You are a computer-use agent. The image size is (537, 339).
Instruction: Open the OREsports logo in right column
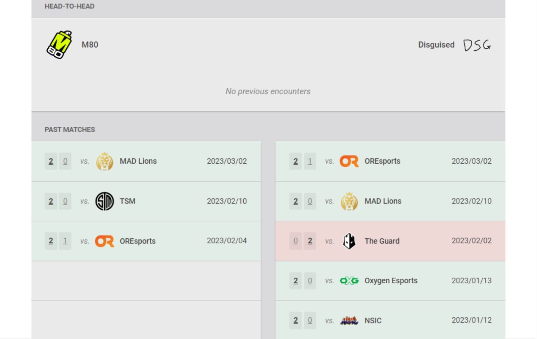tap(349, 161)
